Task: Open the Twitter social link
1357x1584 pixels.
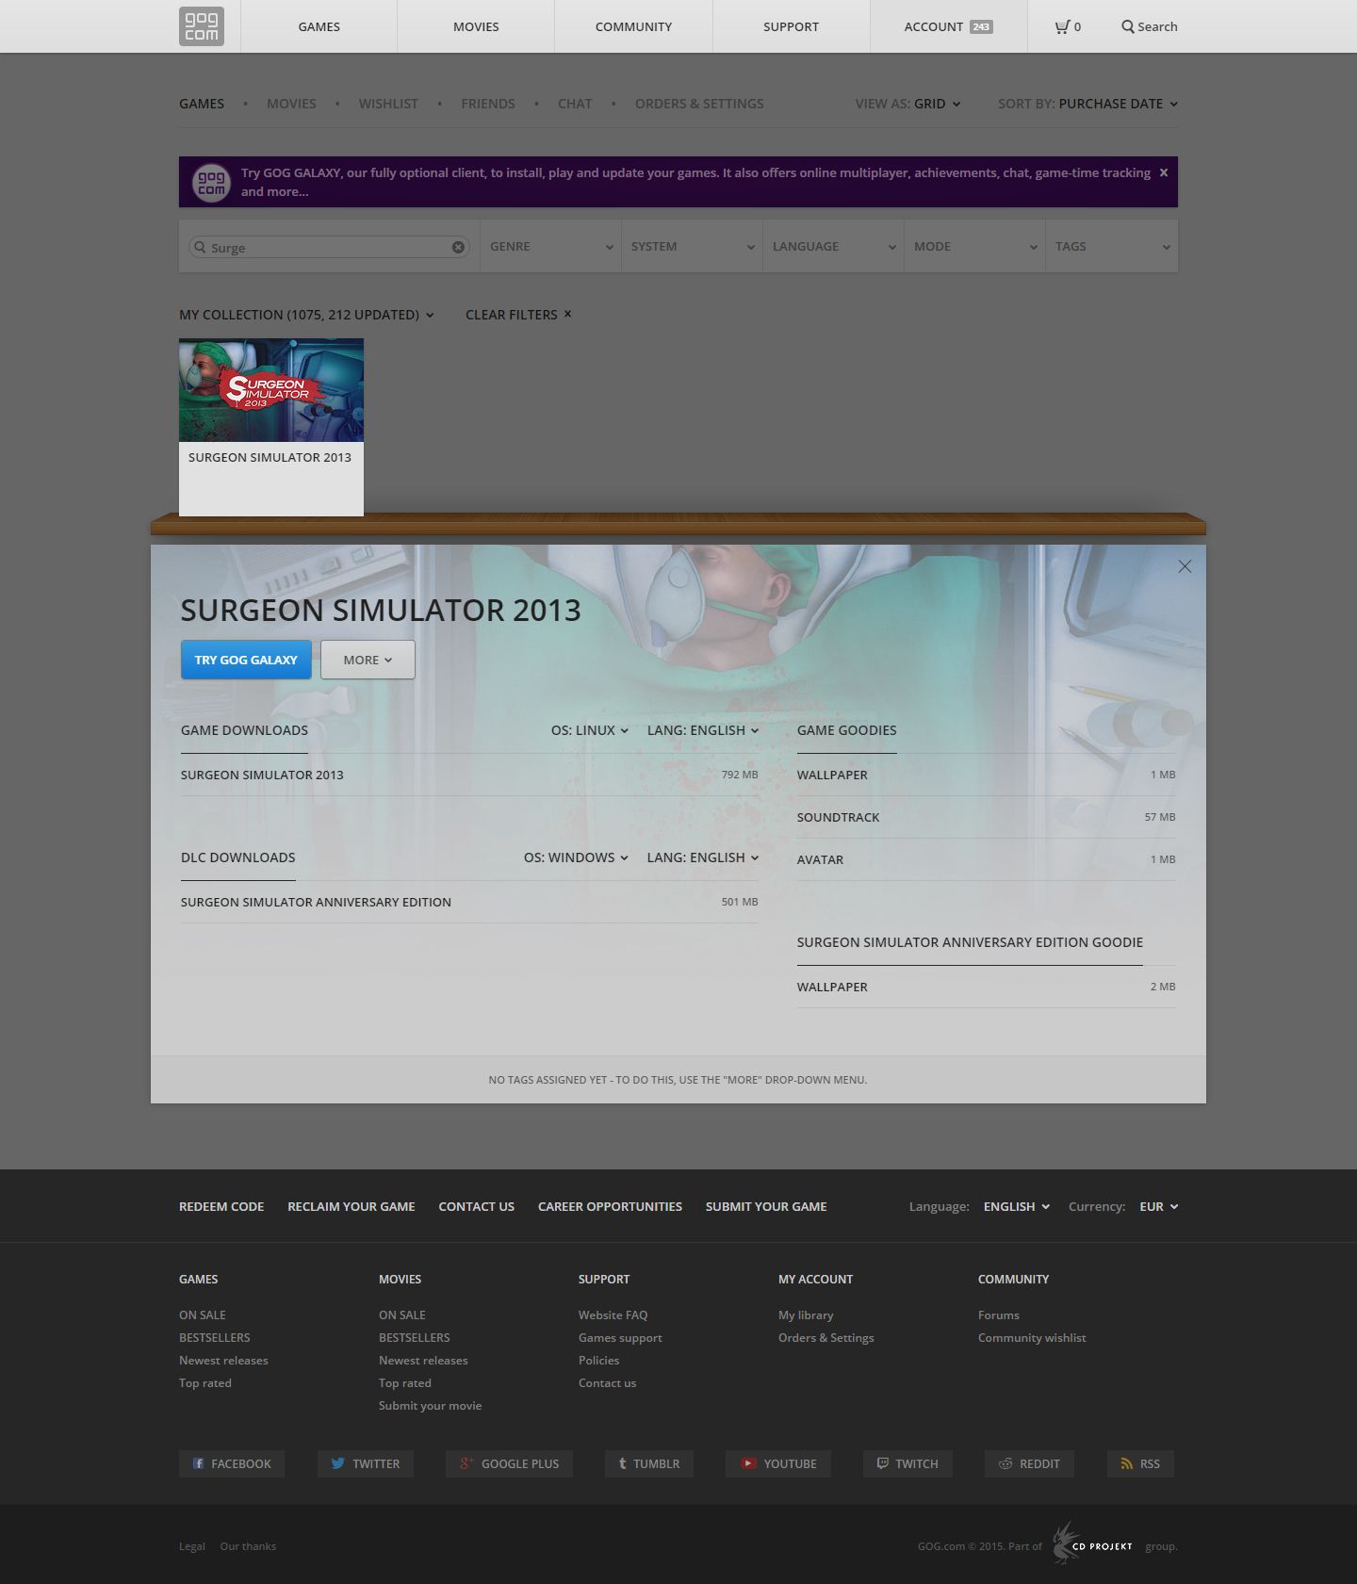Action: [x=366, y=1463]
